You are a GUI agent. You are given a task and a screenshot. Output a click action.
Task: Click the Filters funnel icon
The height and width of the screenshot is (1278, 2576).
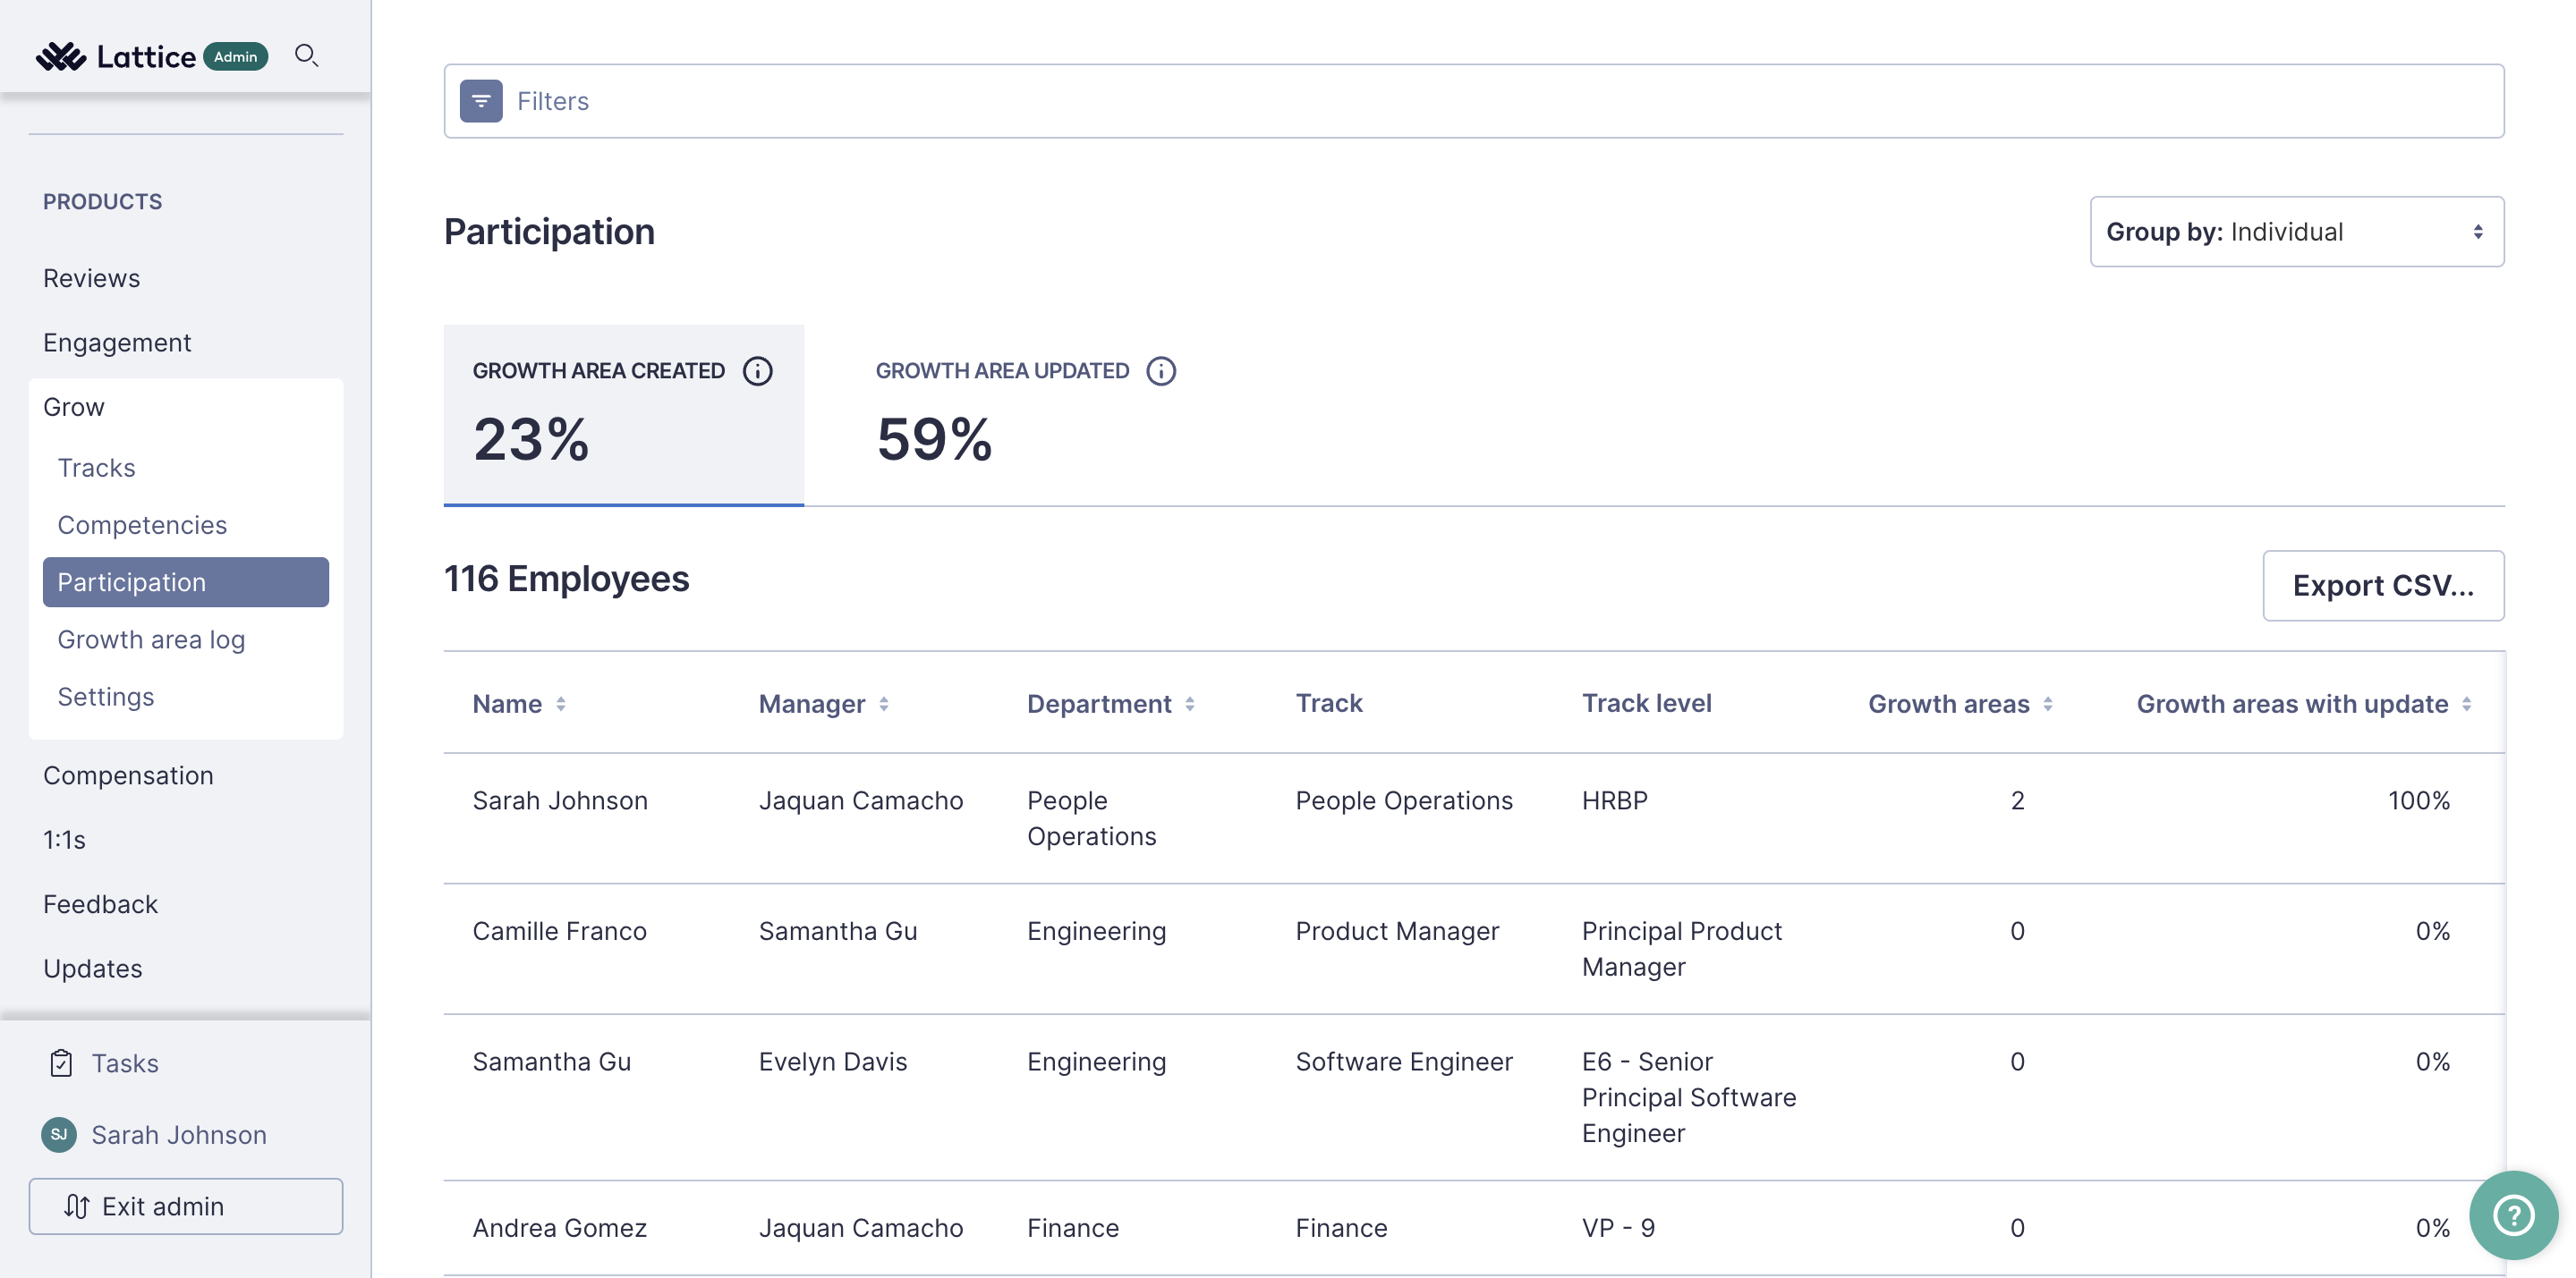pyautogui.click(x=481, y=101)
